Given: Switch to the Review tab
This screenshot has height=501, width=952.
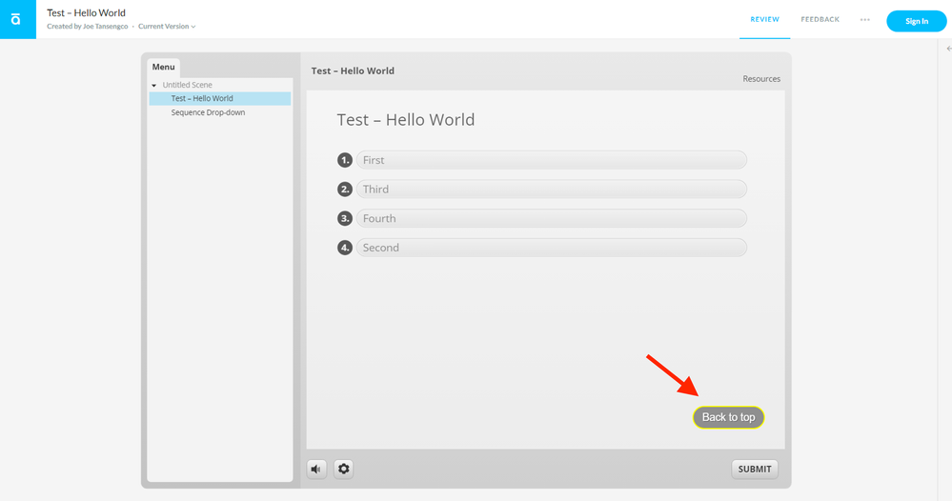Looking at the screenshot, I should coord(764,20).
